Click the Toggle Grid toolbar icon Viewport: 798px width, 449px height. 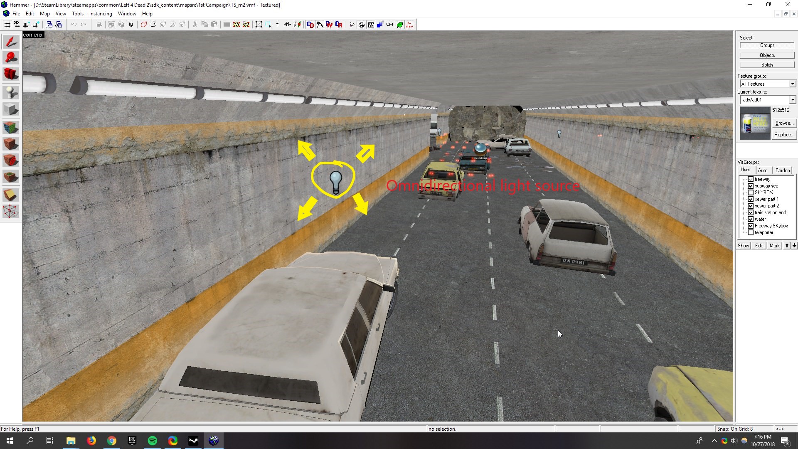tap(7, 25)
